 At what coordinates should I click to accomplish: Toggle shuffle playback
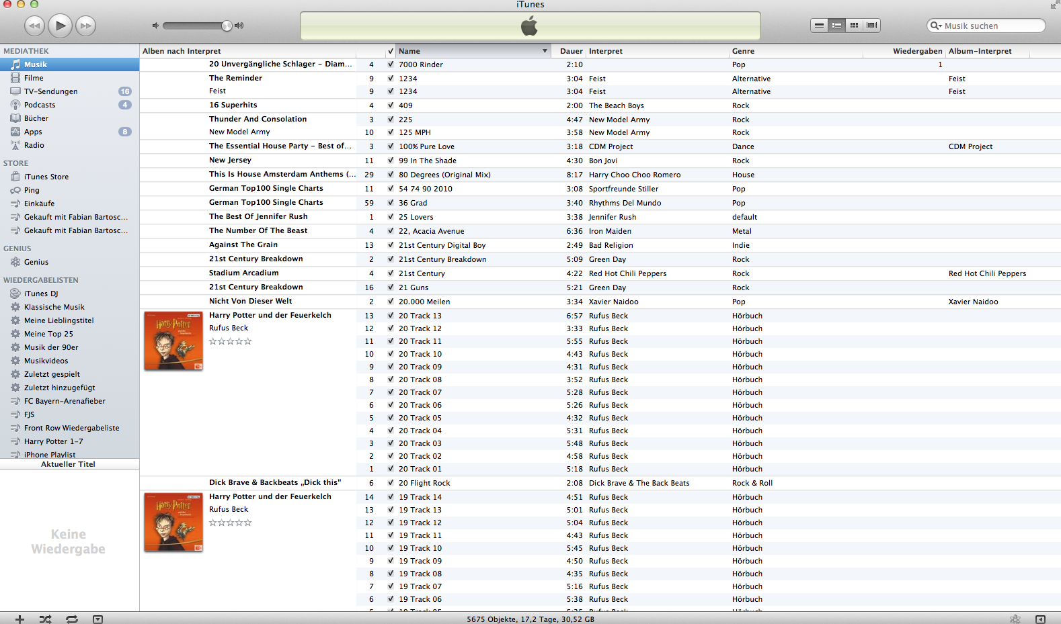click(45, 619)
